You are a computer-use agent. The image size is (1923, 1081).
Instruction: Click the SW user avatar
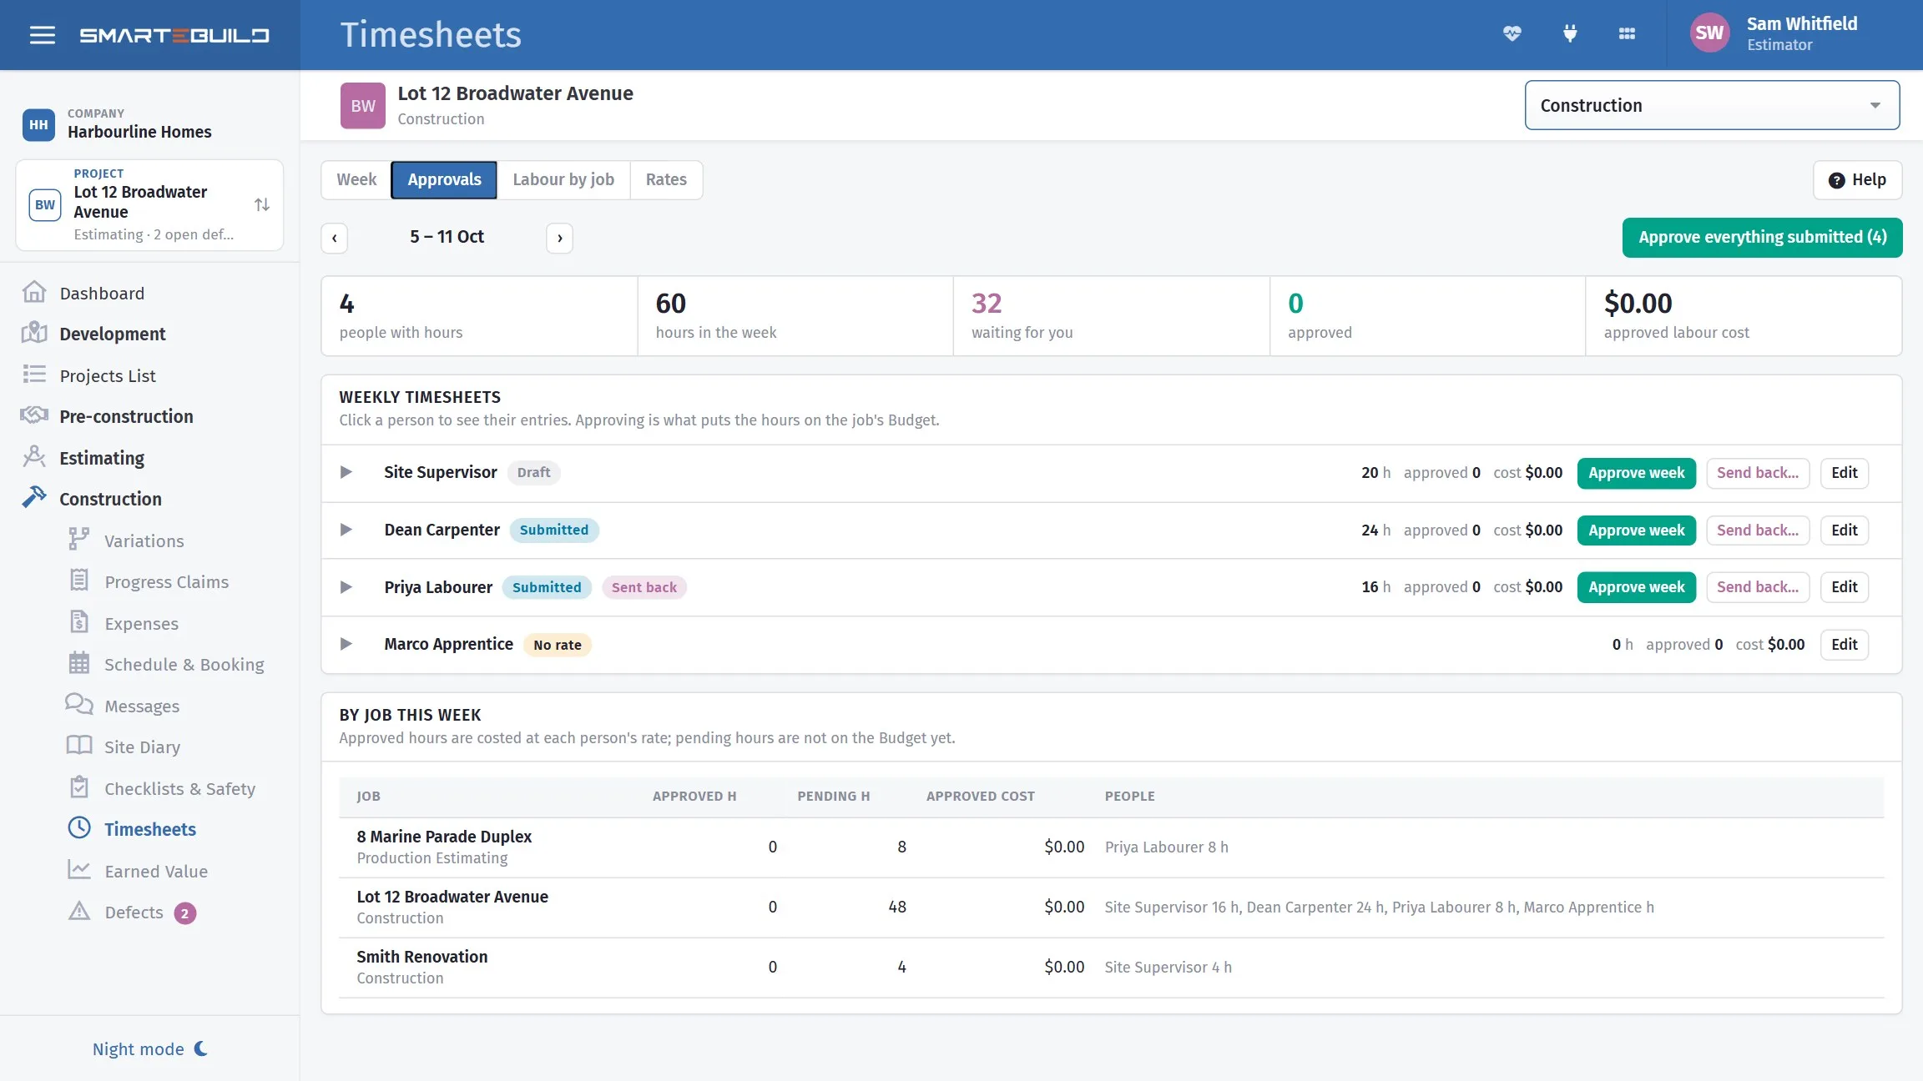pos(1708,33)
